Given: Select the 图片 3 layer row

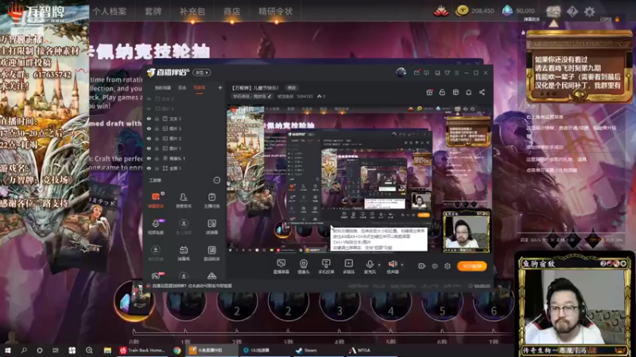Looking at the screenshot, I should [x=184, y=129].
